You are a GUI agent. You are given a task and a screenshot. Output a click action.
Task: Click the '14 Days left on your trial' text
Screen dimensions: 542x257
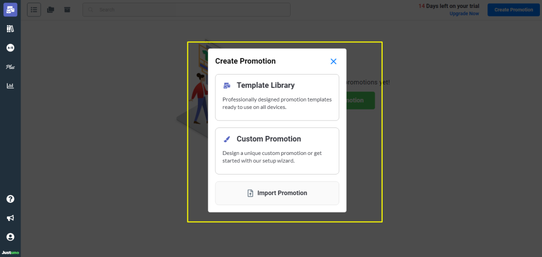tap(449, 6)
